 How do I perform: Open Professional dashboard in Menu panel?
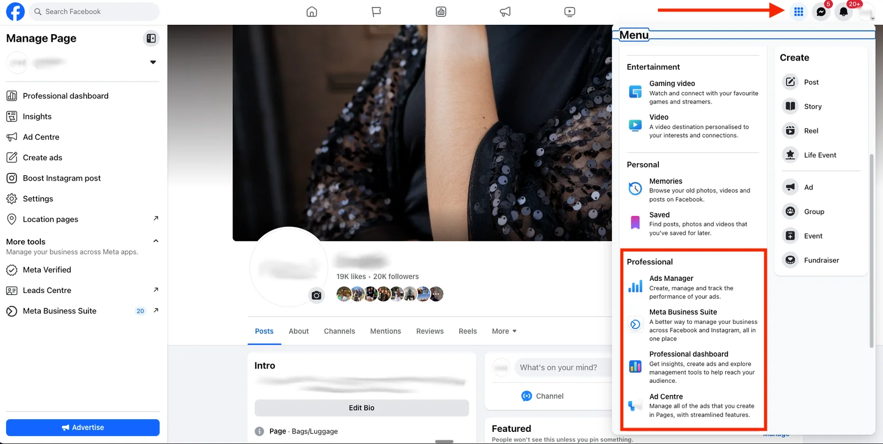(x=693, y=367)
